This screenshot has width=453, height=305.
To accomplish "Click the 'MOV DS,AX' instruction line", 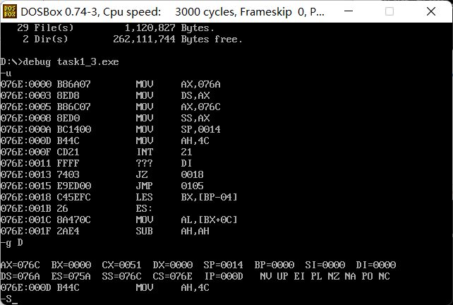I will [105, 95].
